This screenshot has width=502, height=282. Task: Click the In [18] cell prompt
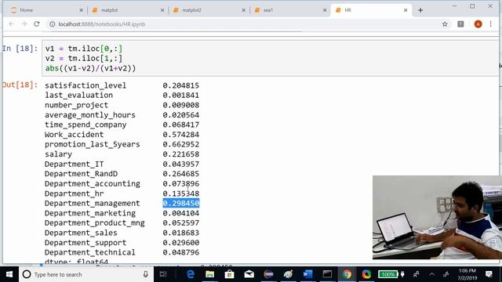click(x=20, y=49)
